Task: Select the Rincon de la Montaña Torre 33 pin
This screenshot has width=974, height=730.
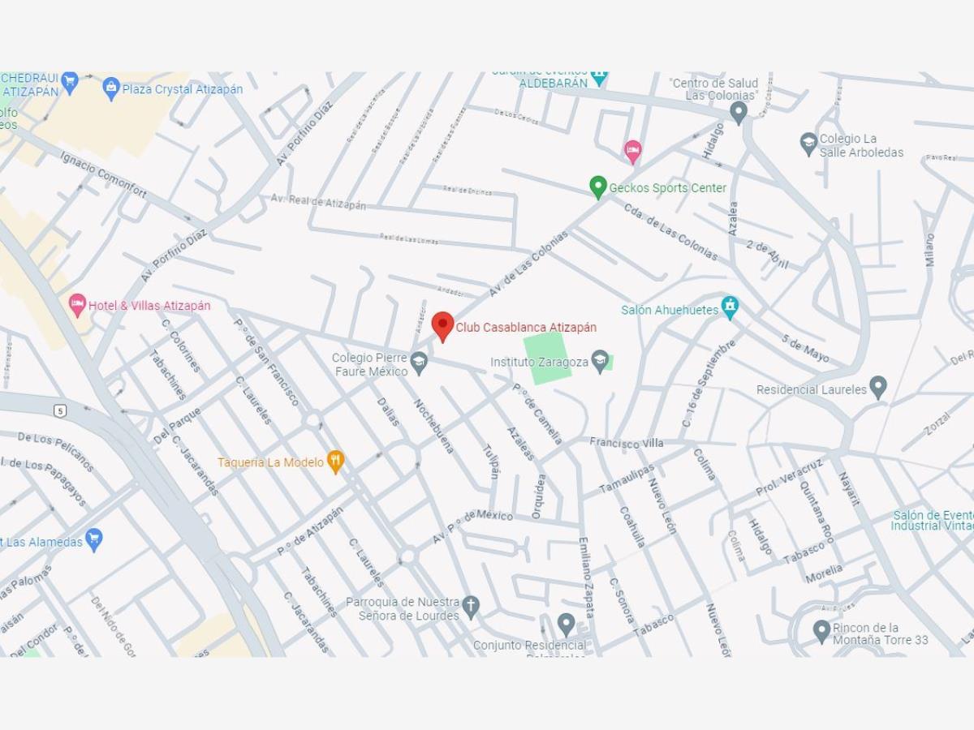Action: [821, 631]
